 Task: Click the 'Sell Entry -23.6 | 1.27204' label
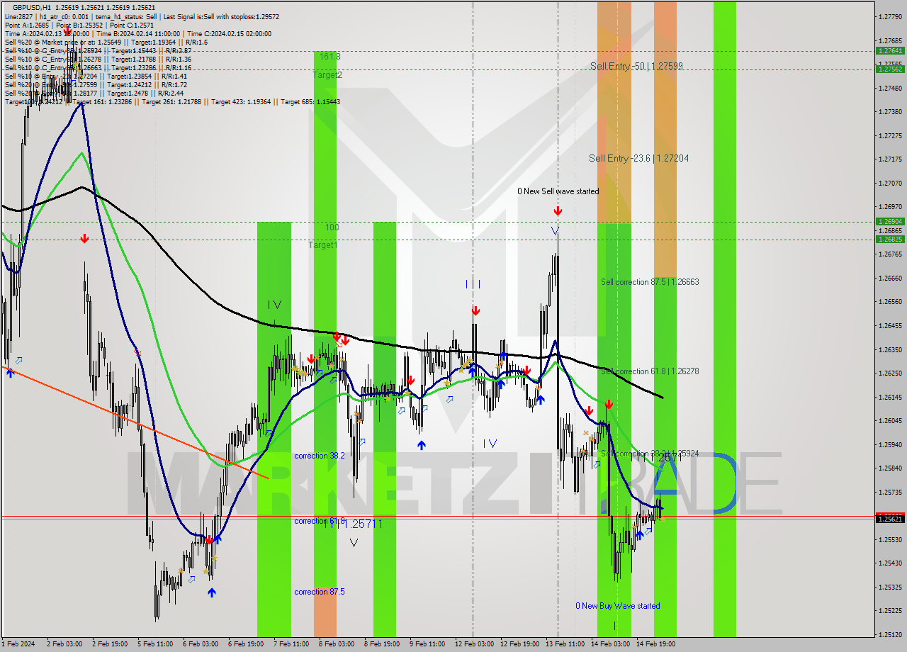click(x=638, y=158)
